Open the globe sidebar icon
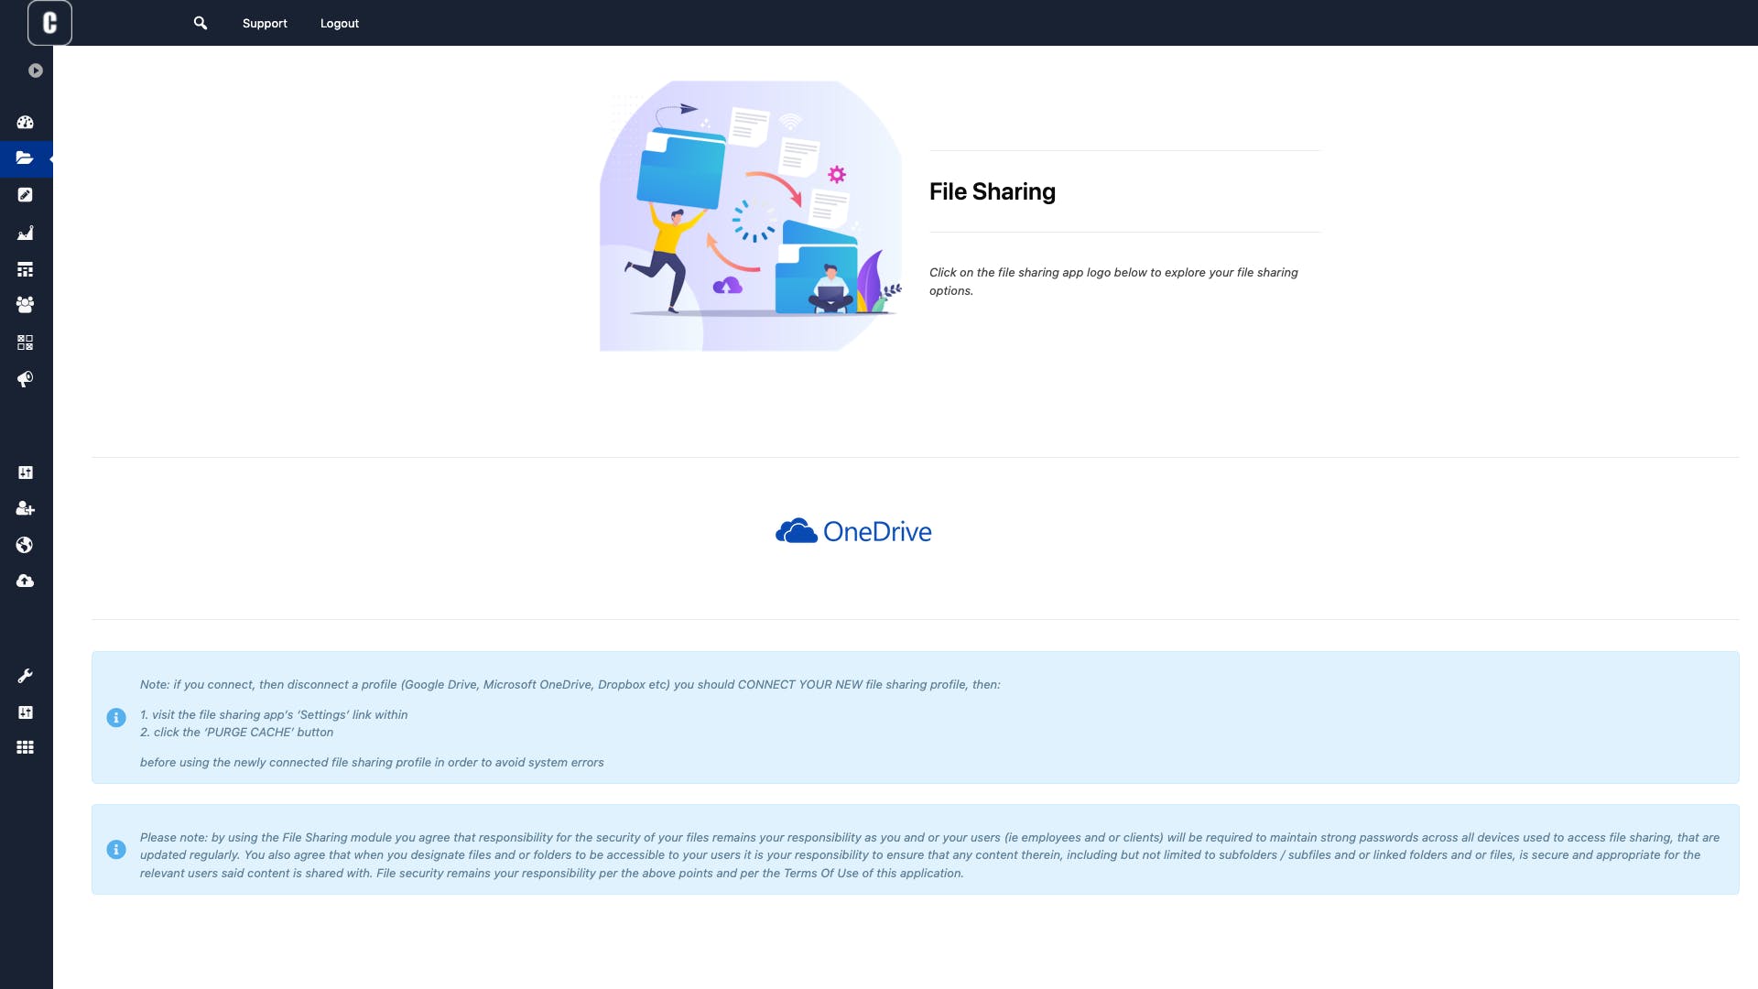 [x=26, y=545]
